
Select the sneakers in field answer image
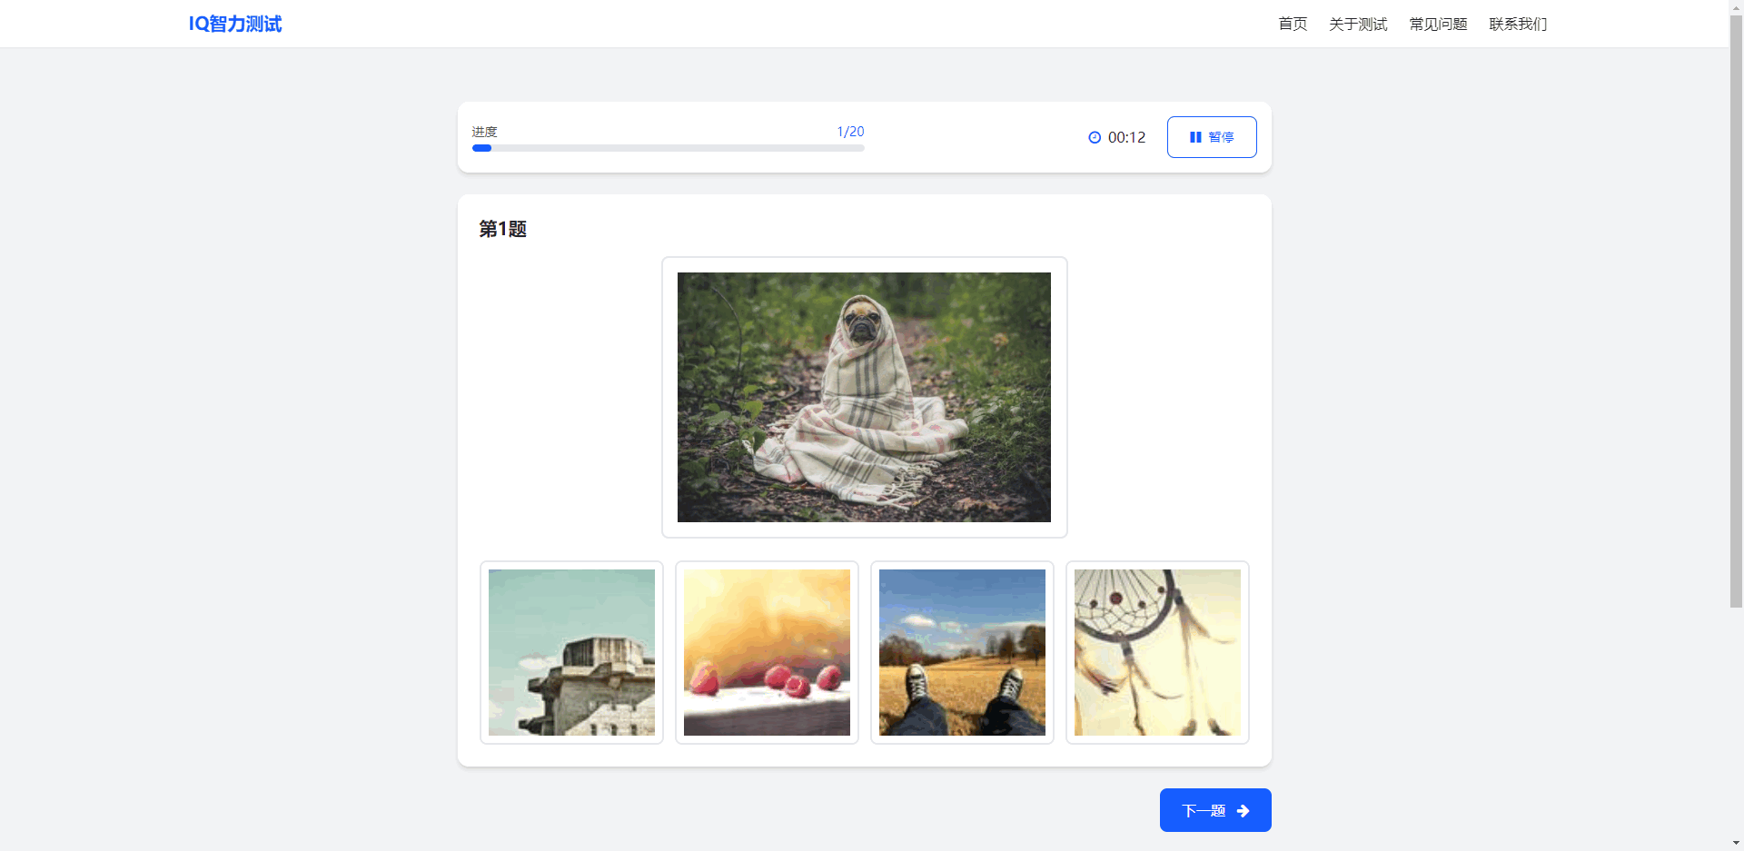[962, 652]
